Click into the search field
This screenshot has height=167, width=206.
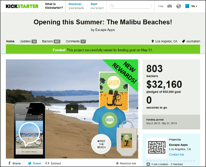click(x=131, y=6)
